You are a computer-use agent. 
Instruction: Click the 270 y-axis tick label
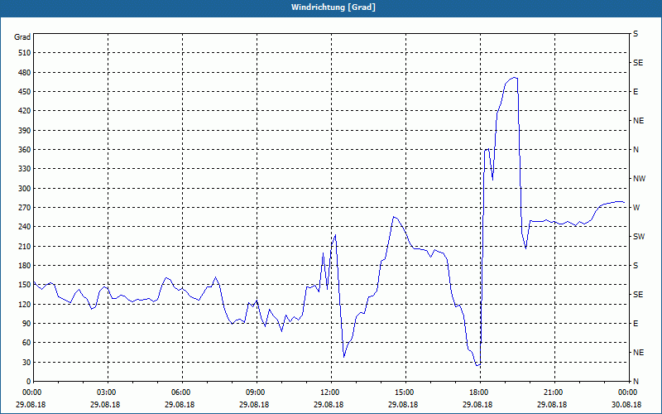tap(25, 208)
